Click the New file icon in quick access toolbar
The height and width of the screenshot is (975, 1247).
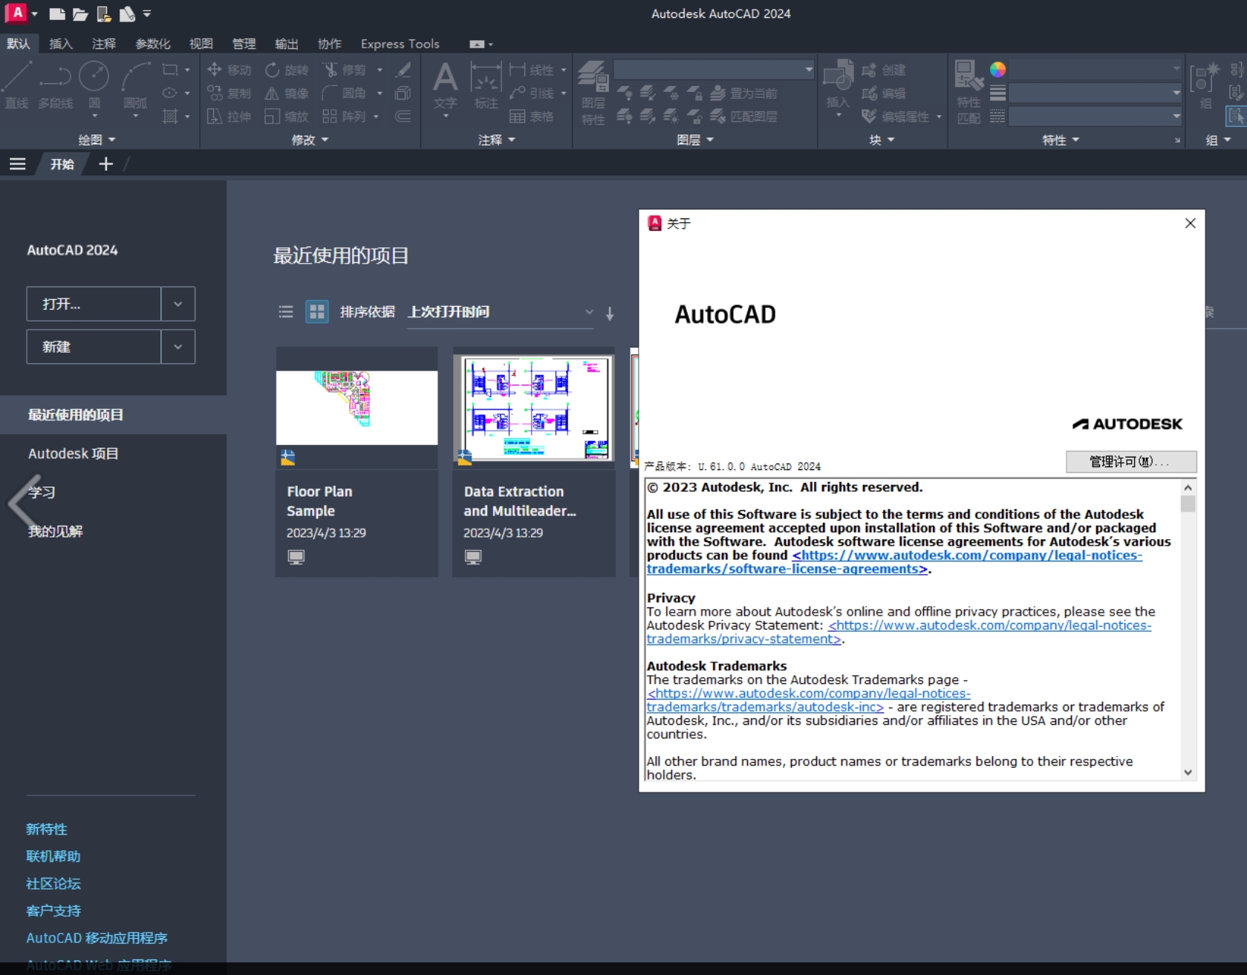(56, 14)
